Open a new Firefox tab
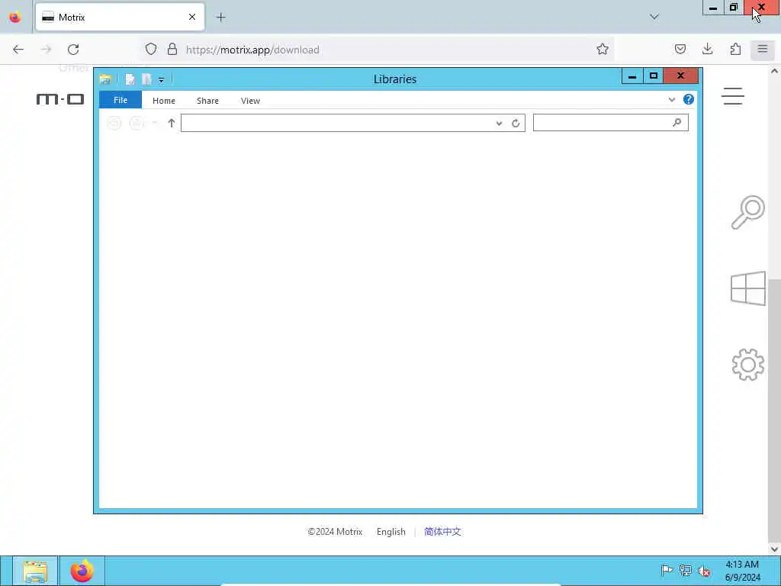 click(220, 18)
